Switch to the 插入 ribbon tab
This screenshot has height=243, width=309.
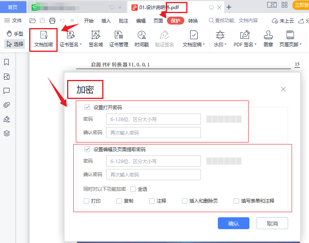point(106,21)
